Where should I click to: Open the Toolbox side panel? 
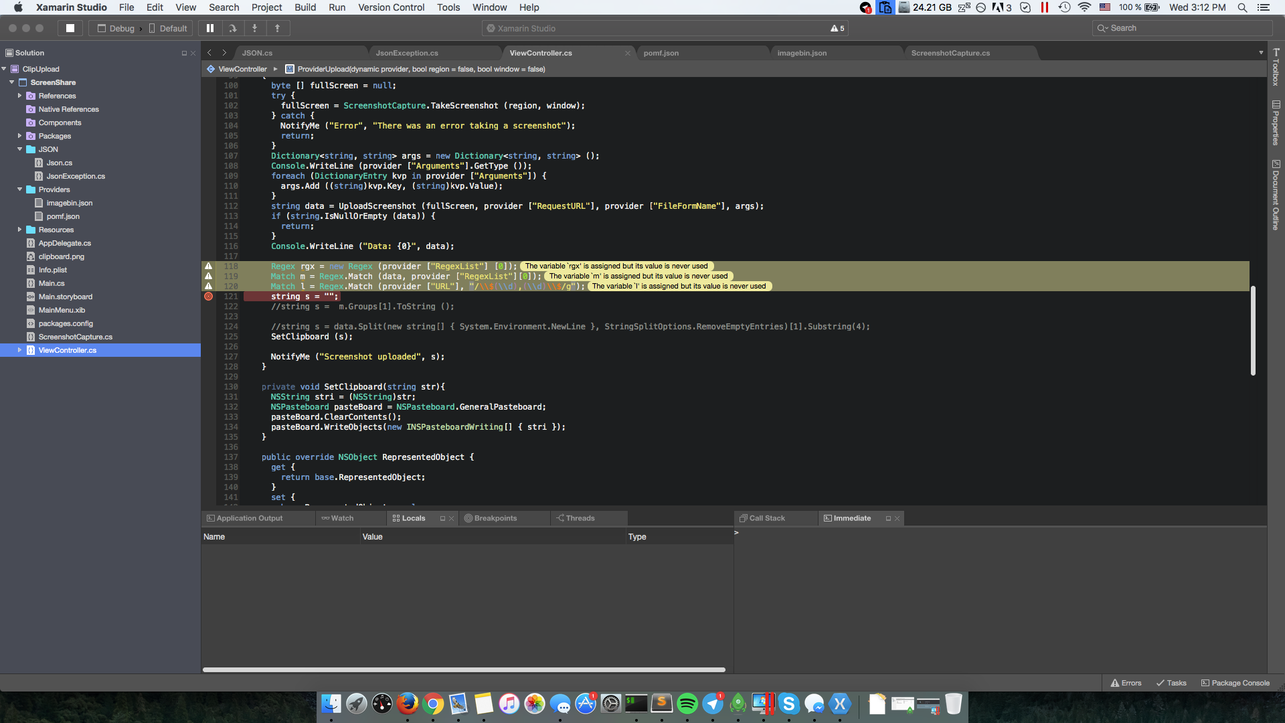coord(1276,67)
